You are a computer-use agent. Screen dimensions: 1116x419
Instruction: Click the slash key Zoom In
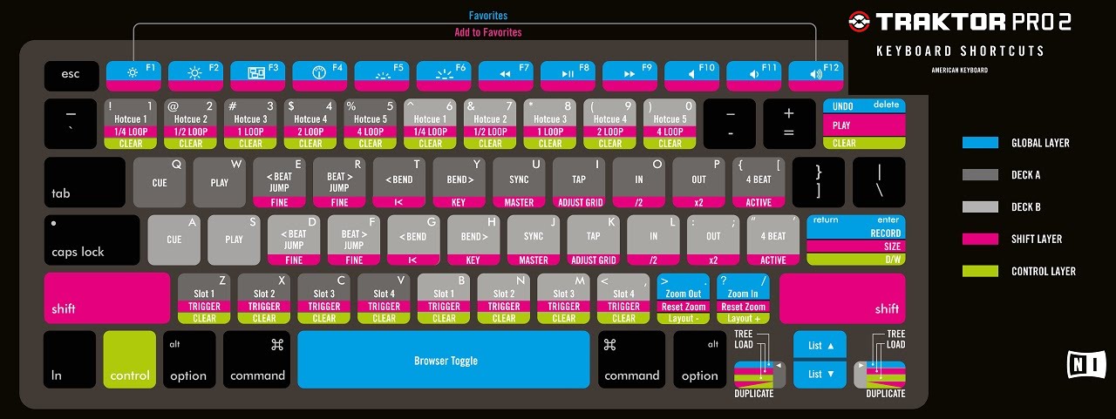click(x=743, y=298)
